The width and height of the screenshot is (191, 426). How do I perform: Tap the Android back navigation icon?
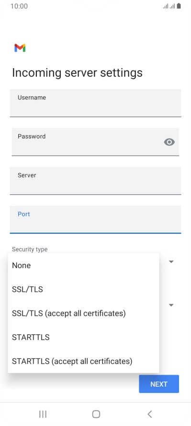point(149,414)
